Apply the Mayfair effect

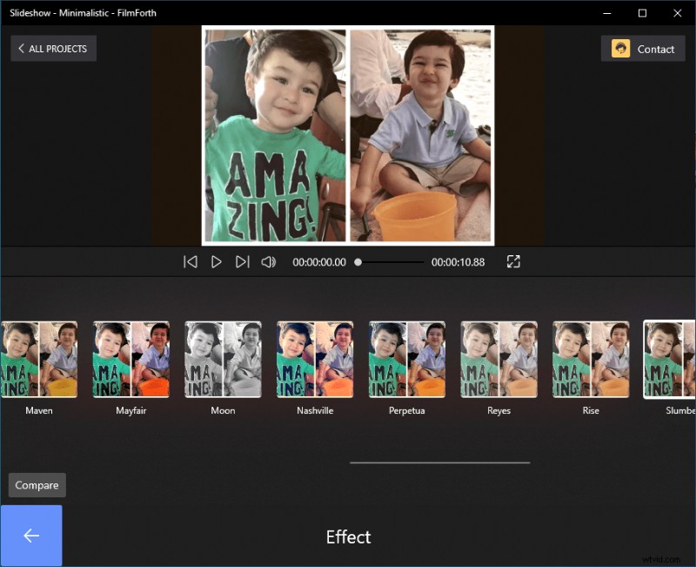(130, 358)
